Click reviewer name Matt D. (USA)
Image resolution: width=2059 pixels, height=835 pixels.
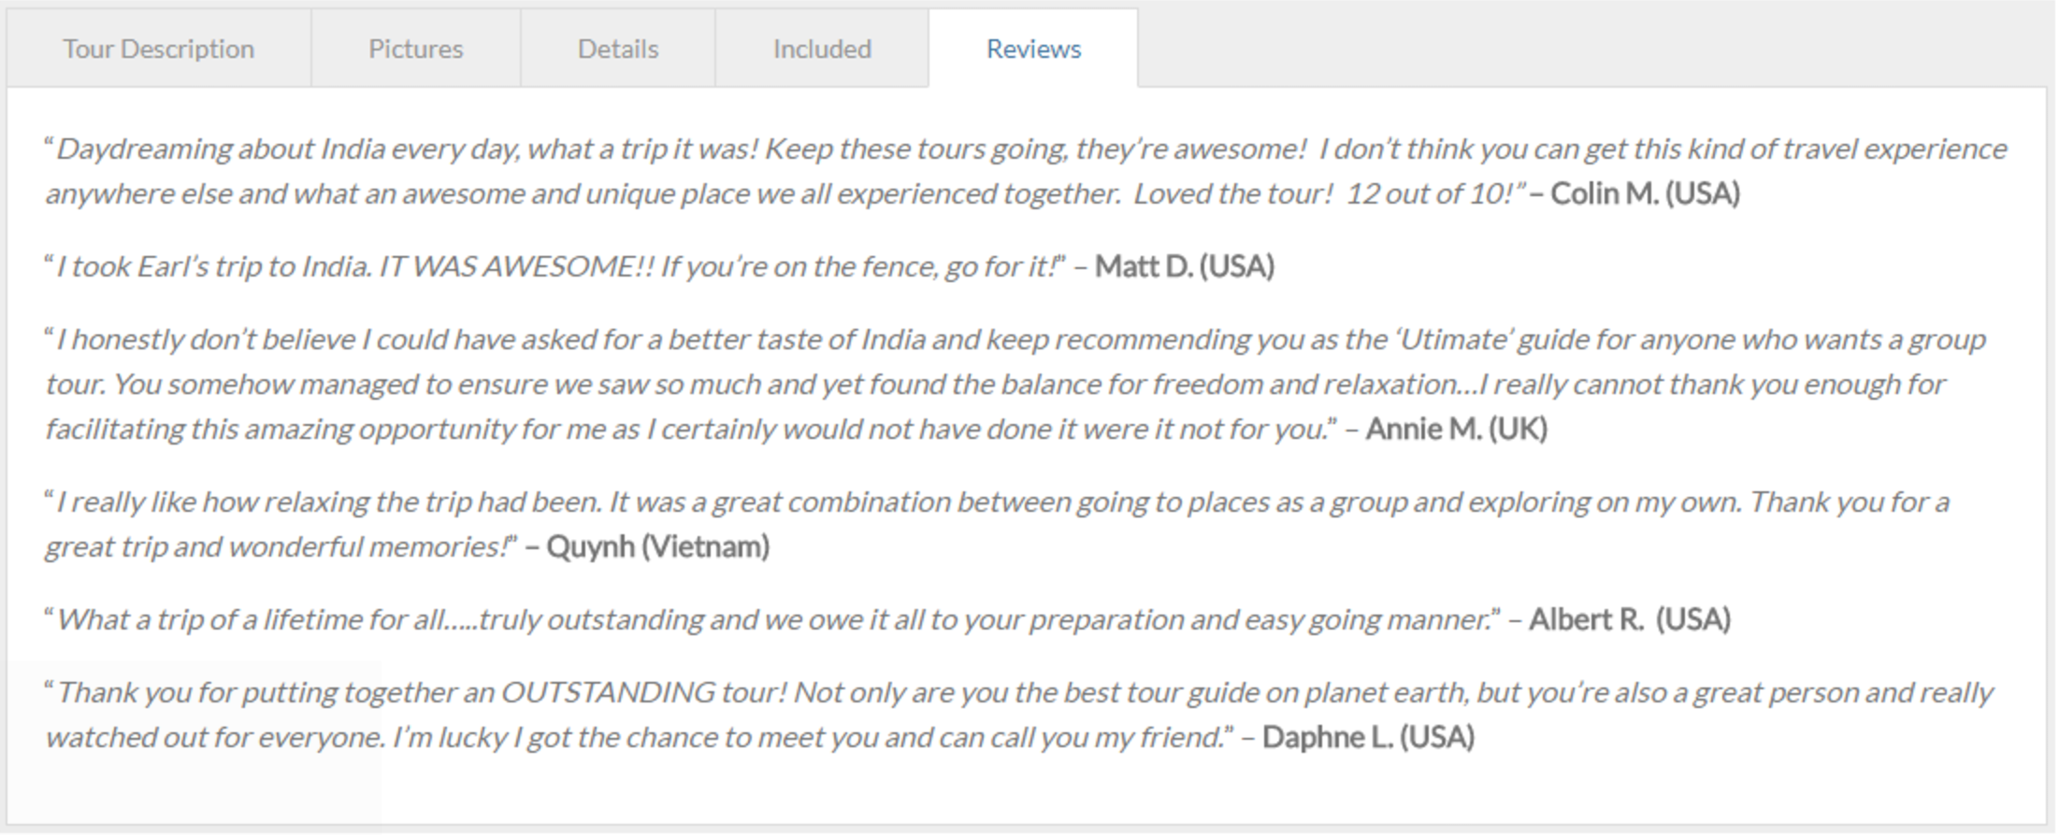tap(1185, 266)
